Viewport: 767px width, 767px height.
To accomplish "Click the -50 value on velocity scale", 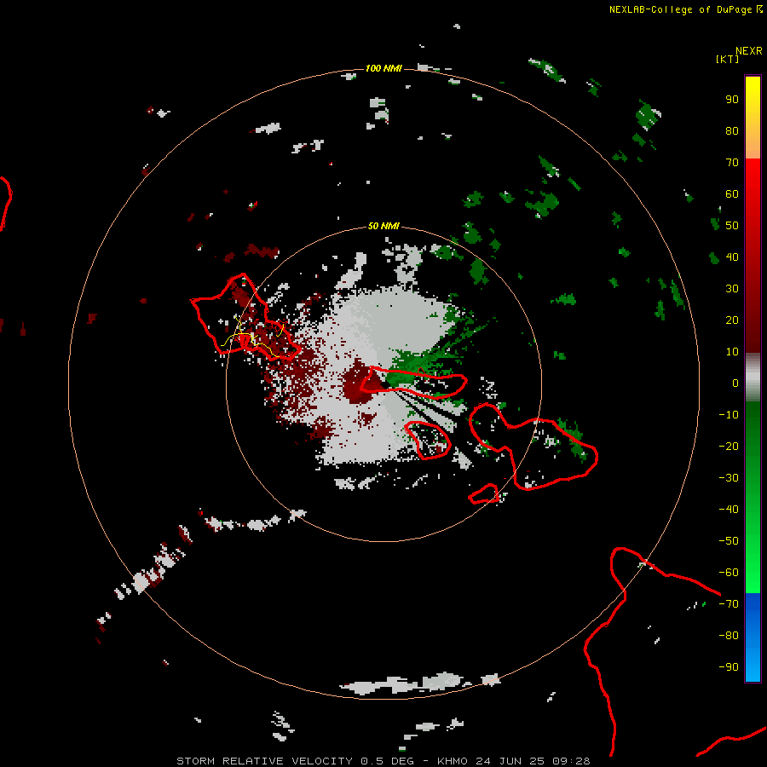I will coord(729,541).
